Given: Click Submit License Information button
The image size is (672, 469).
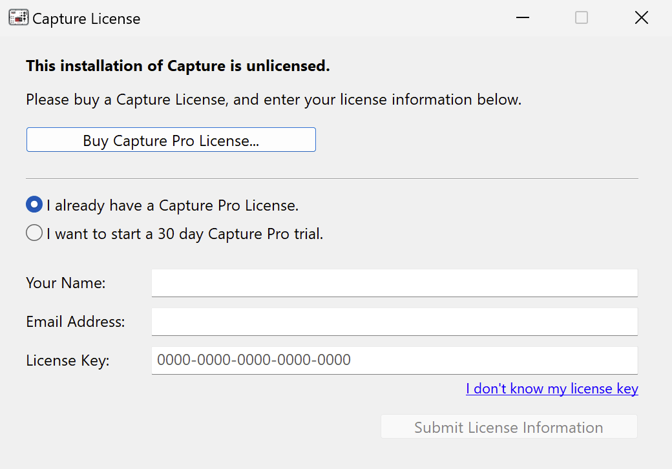Looking at the screenshot, I should tap(509, 426).
